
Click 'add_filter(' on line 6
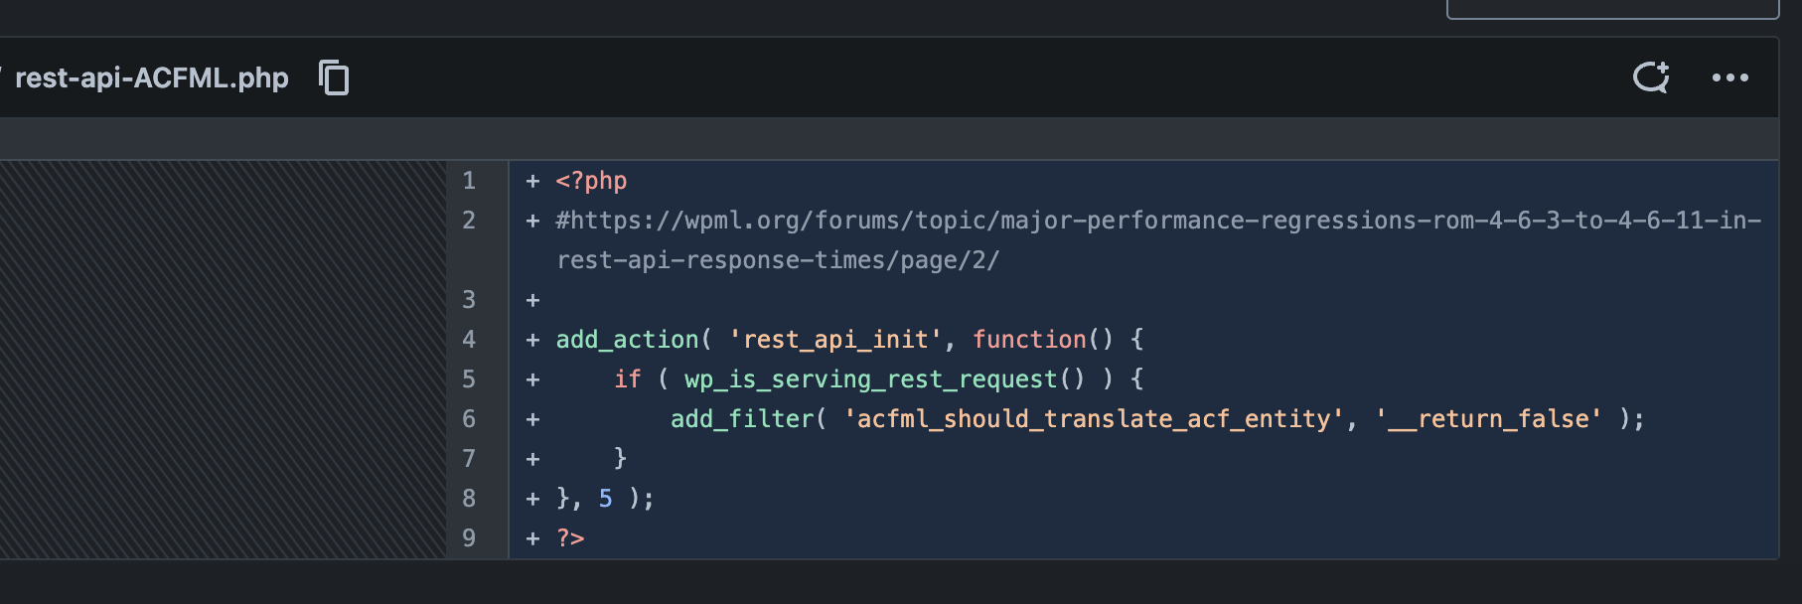(x=748, y=419)
